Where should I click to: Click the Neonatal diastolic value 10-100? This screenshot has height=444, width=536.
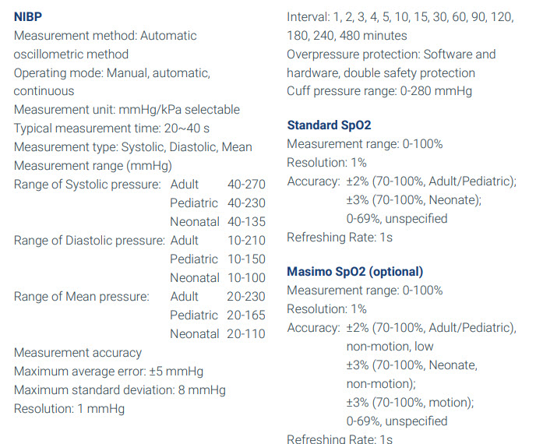coord(246,278)
